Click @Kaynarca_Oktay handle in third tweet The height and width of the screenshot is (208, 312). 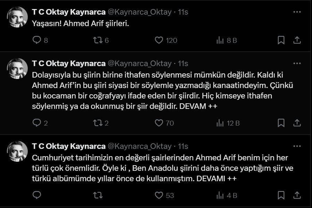(x=140, y=146)
